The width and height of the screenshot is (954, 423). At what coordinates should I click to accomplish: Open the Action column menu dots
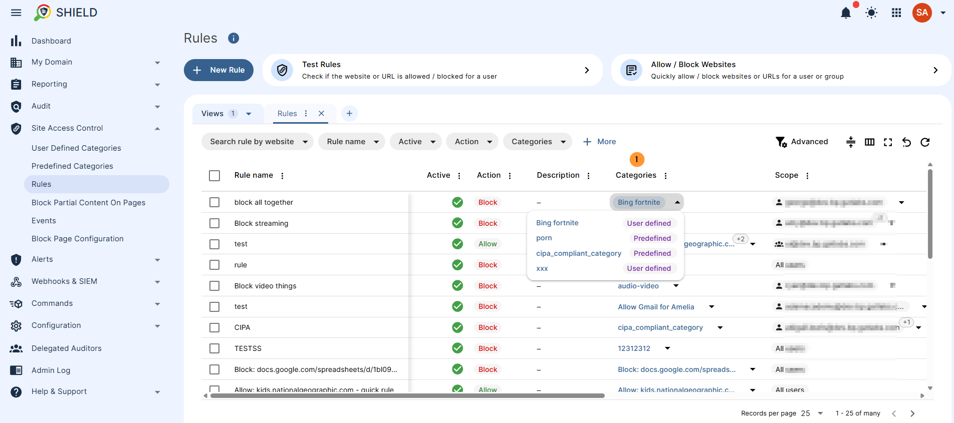[510, 176]
